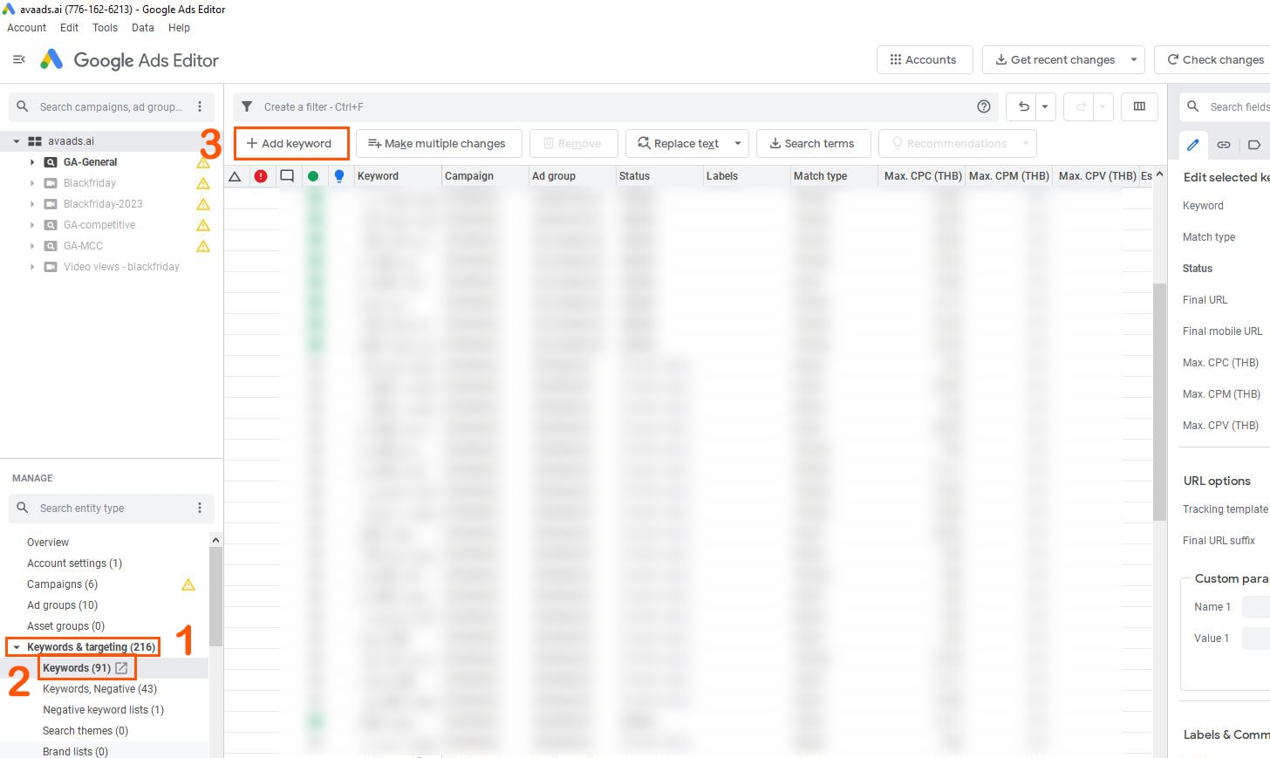Viewport: 1270px width, 758px height.
Task: Open campaign search options menu (three dots)
Action: (200, 106)
